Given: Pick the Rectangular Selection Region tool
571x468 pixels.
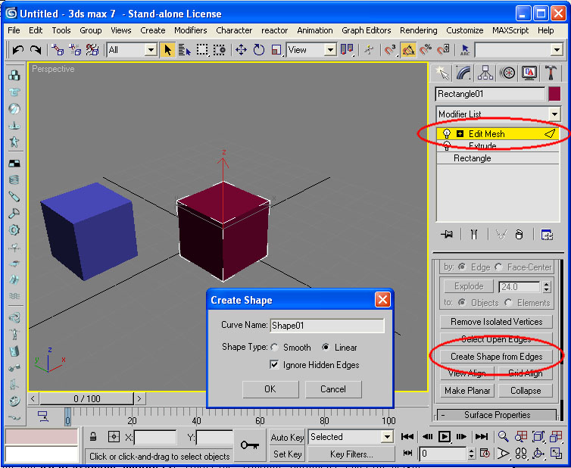Looking at the screenshot, I should 202,50.
